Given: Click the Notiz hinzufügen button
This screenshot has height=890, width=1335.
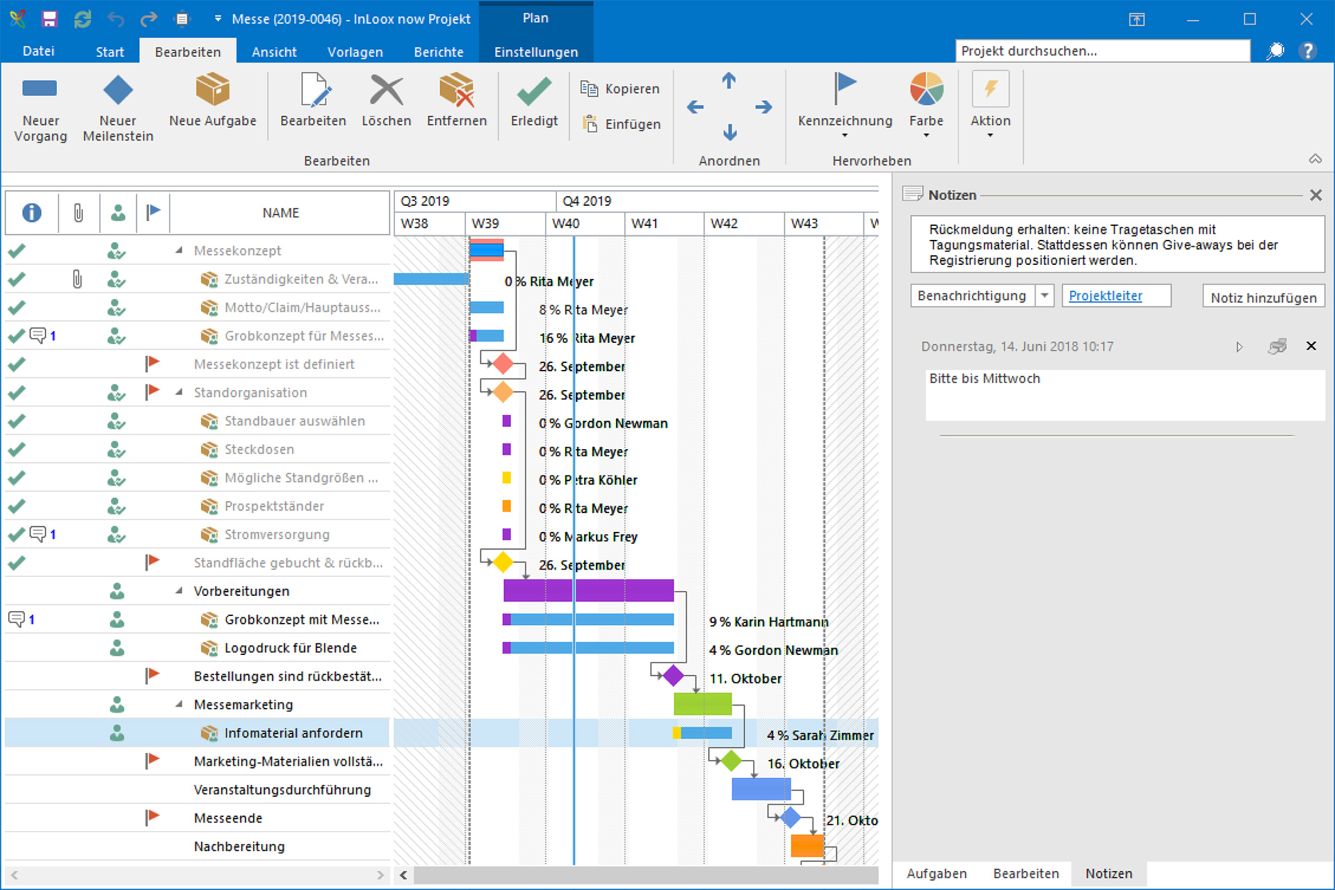Looking at the screenshot, I should coord(1263,298).
